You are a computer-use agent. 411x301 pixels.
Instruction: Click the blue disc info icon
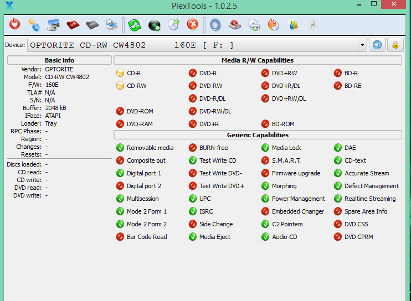click(215, 25)
